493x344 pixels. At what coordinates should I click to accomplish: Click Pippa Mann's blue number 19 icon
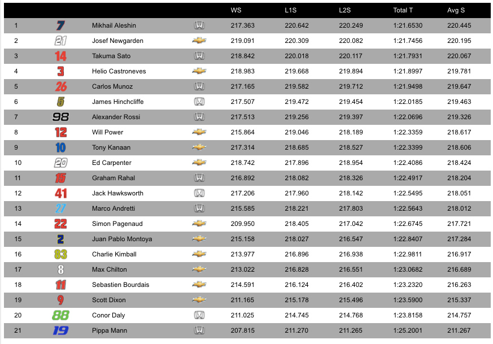(60, 330)
